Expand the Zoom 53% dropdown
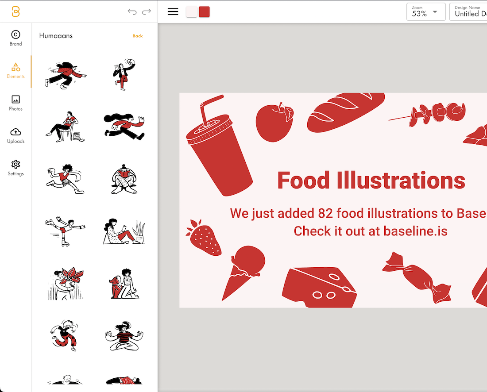The image size is (487, 392). [x=425, y=12]
